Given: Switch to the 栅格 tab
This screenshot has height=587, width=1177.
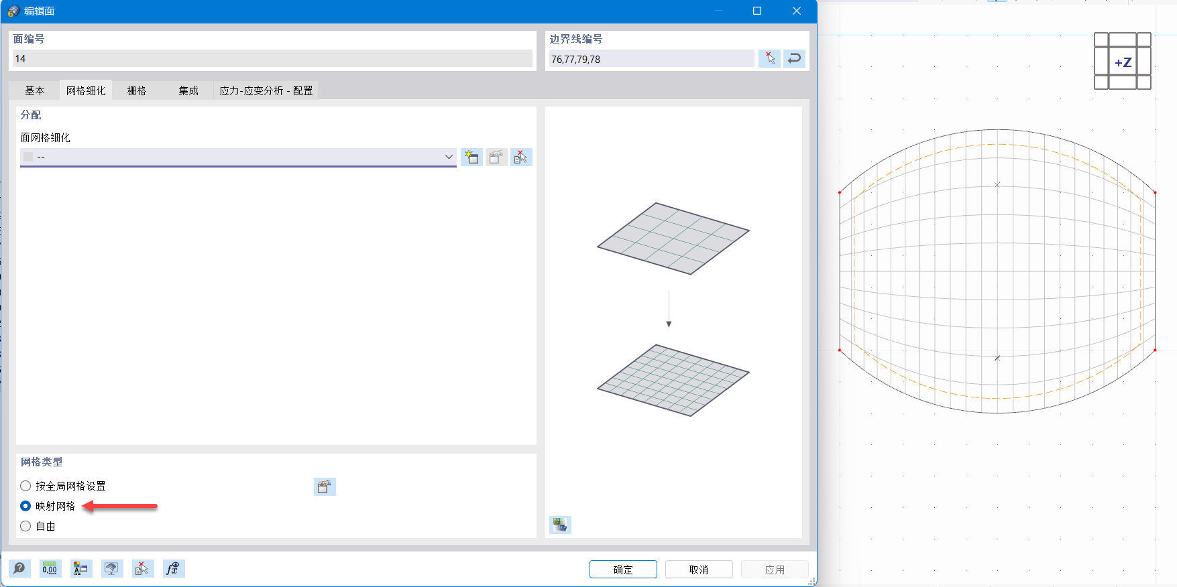Looking at the screenshot, I should [137, 90].
